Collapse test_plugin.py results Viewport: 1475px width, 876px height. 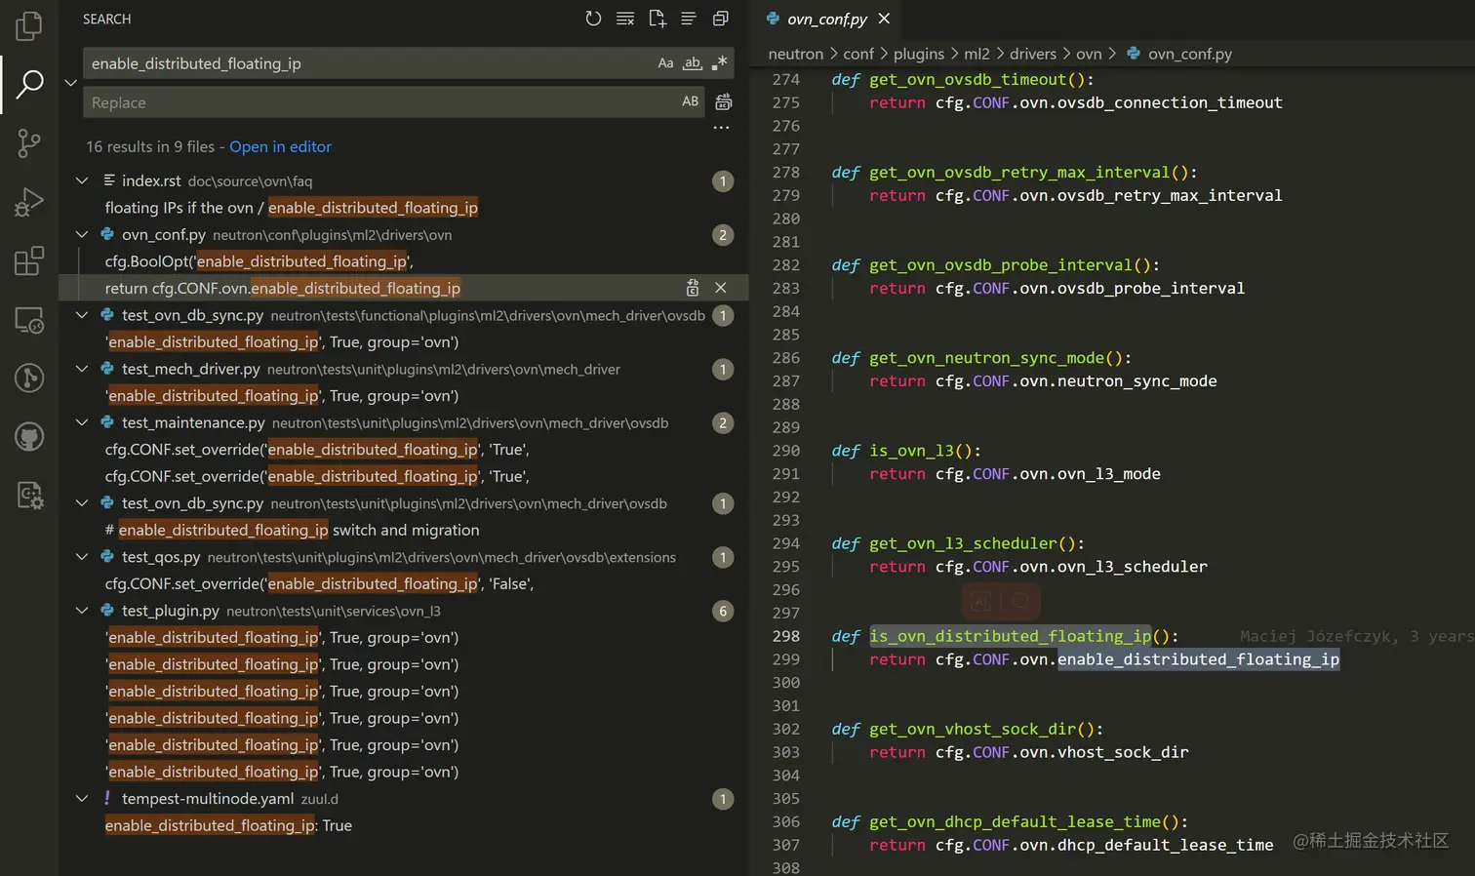(82, 611)
